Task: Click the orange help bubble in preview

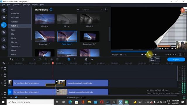Action: [x=182, y=10]
